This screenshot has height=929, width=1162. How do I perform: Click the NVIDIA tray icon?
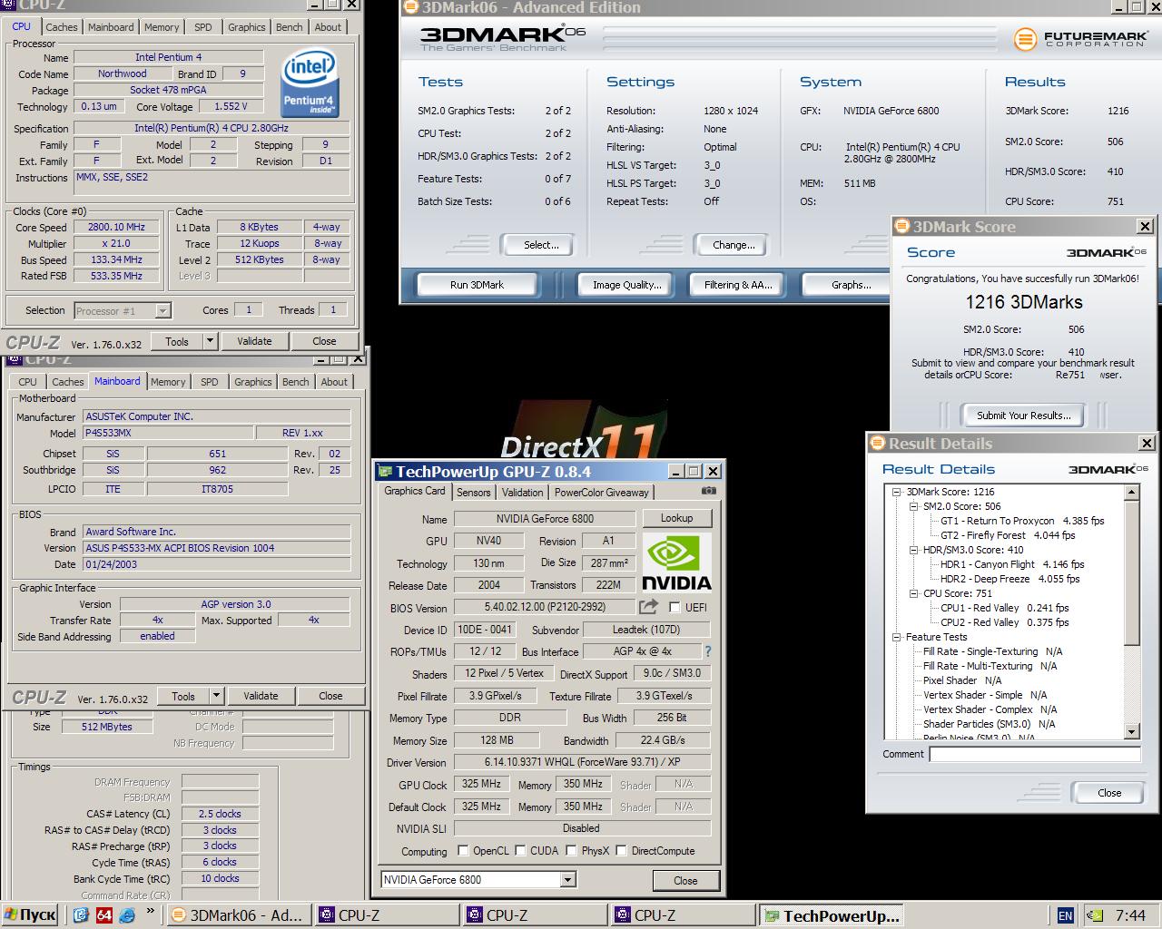coord(1096,915)
